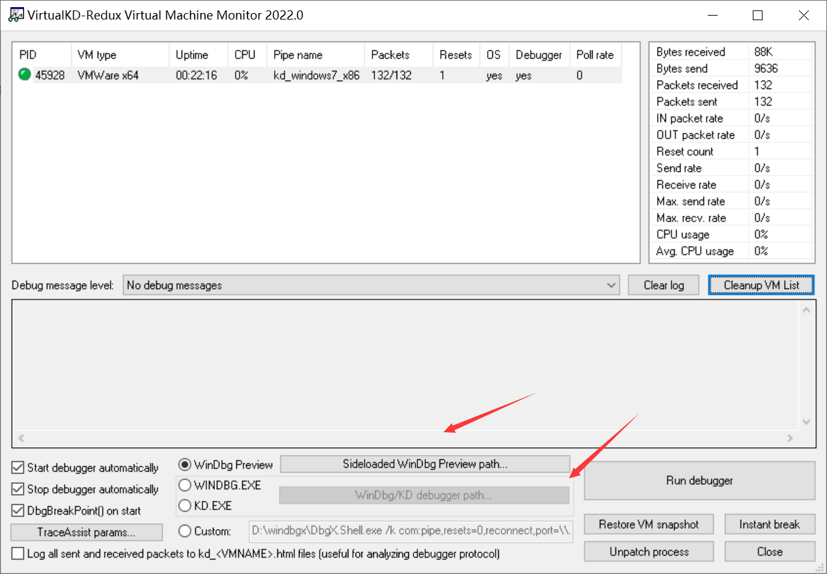827x574 pixels.
Task: Click the Packets column header
Action: (x=399, y=55)
